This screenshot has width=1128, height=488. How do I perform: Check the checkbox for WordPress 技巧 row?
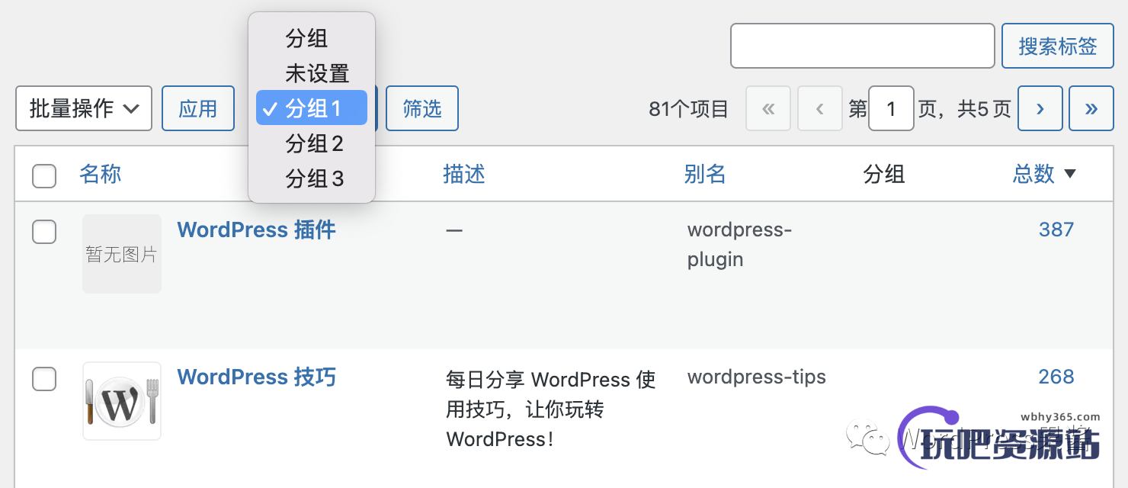pyautogui.click(x=43, y=379)
